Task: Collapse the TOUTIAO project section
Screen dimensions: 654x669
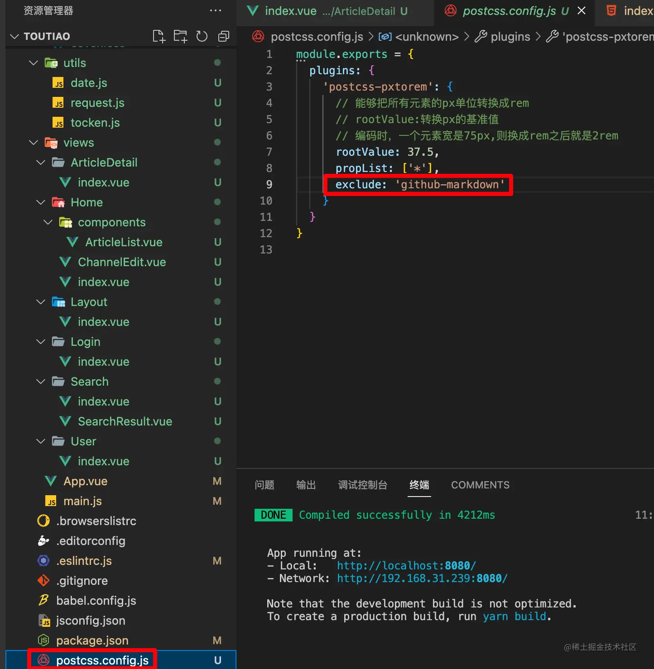Action: pyautogui.click(x=14, y=36)
